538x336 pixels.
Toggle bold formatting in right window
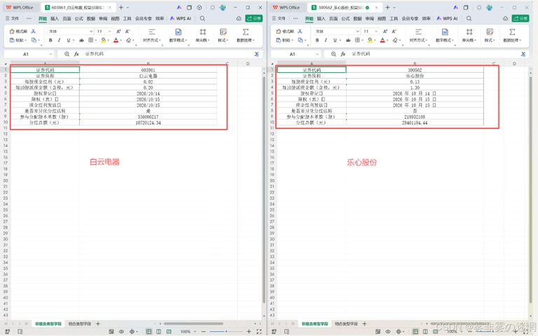pos(317,40)
